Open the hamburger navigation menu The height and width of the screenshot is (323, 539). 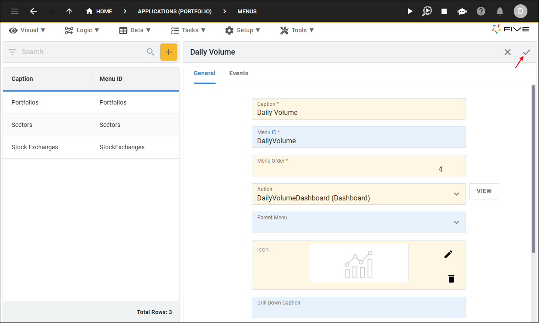15,11
